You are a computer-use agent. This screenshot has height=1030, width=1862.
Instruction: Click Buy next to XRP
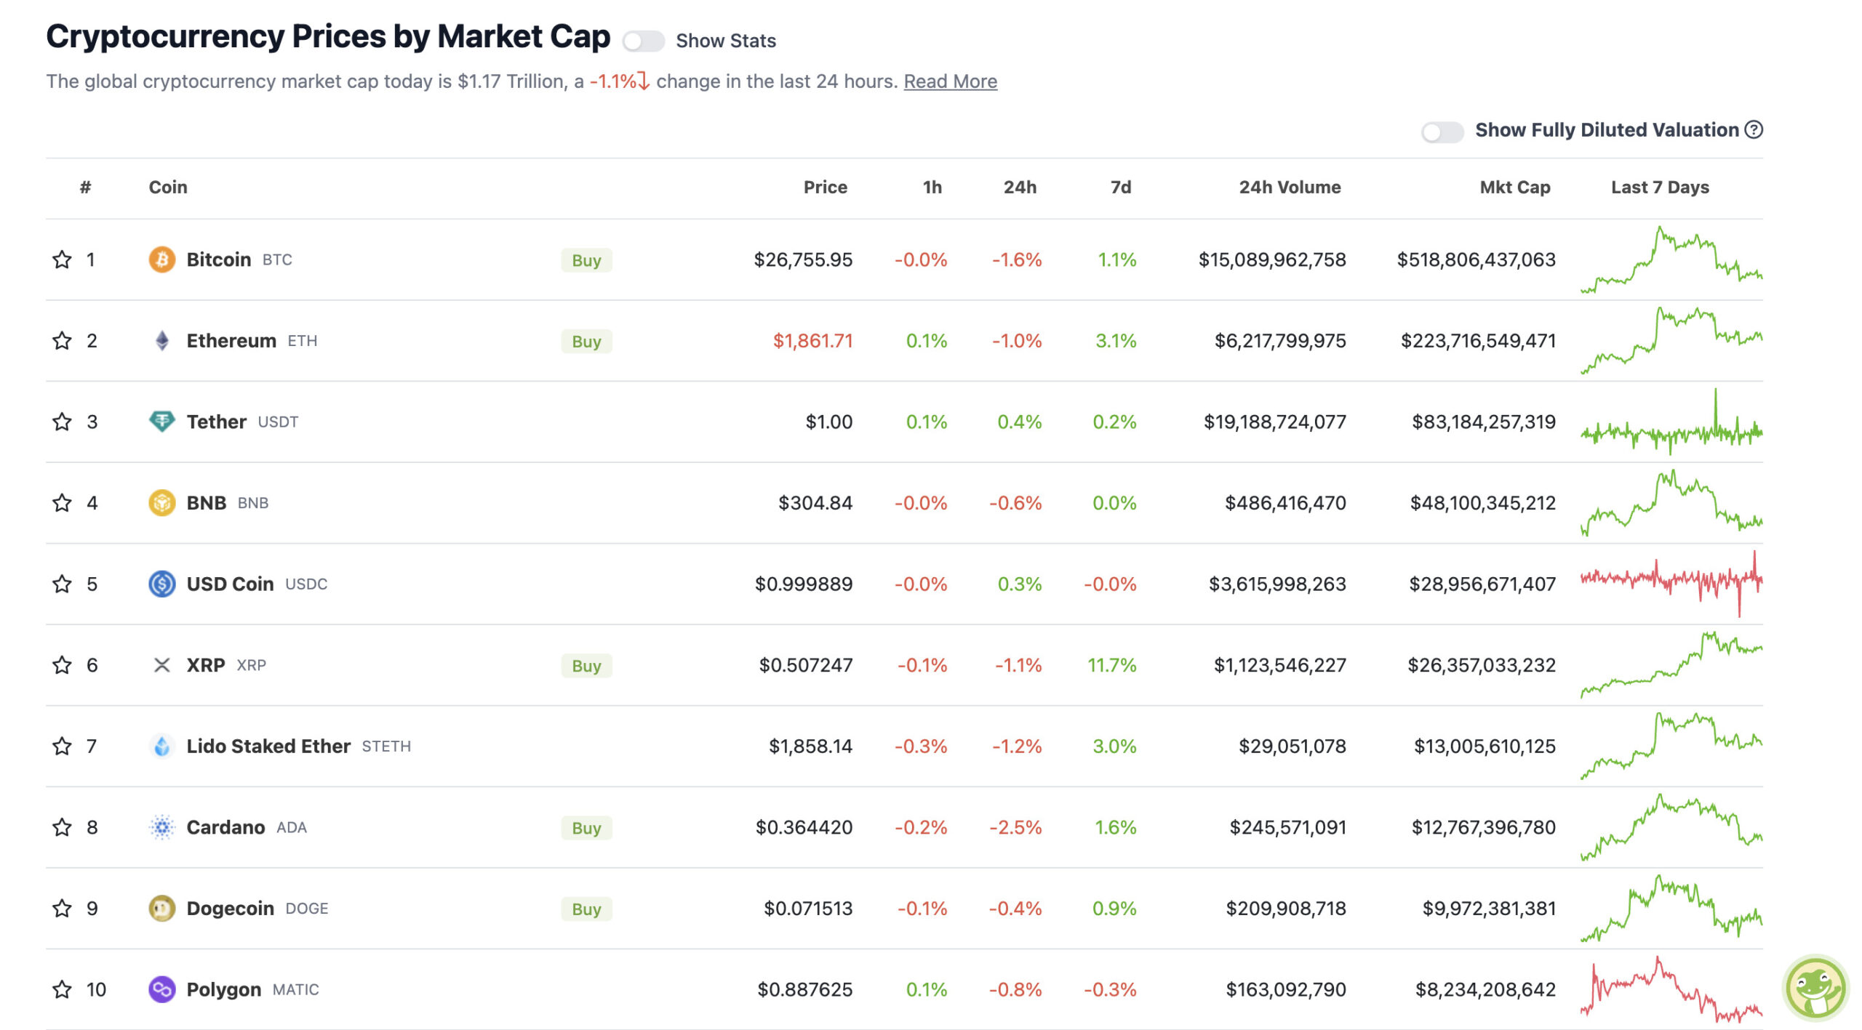pyautogui.click(x=586, y=666)
